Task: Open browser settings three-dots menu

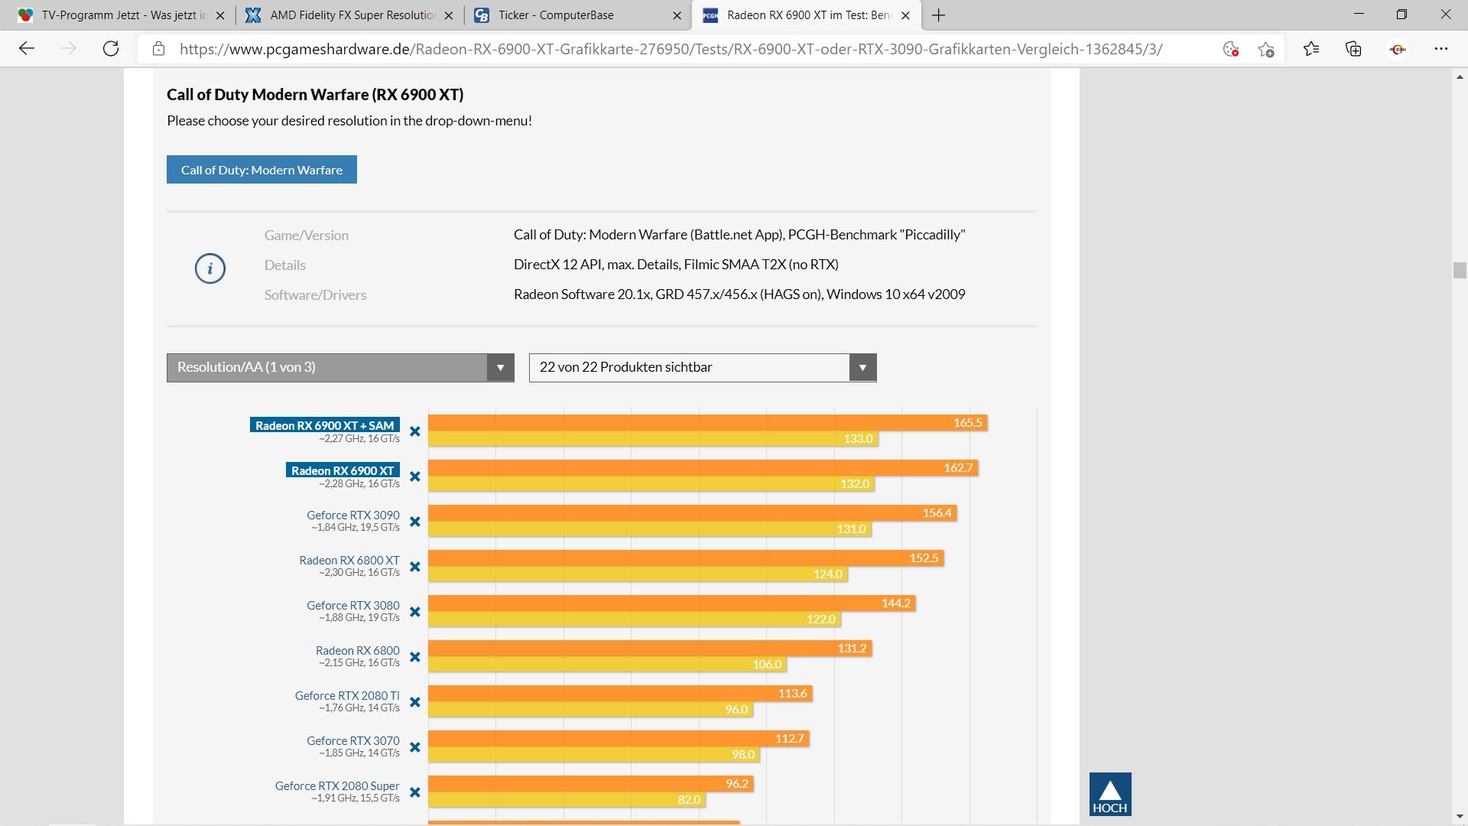Action: pyautogui.click(x=1440, y=49)
